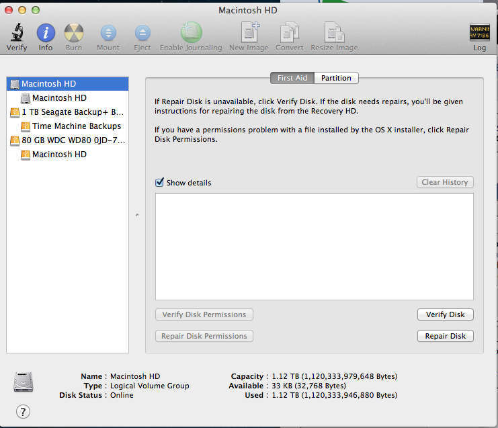Click the 1.12 TB Capacity value

[x=335, y=376]
